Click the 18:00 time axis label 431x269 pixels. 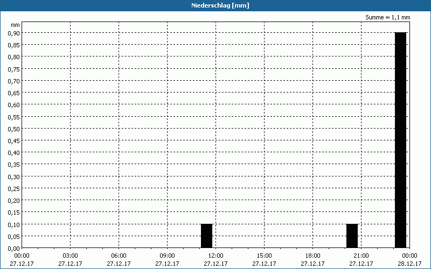(x=312, y=256)
